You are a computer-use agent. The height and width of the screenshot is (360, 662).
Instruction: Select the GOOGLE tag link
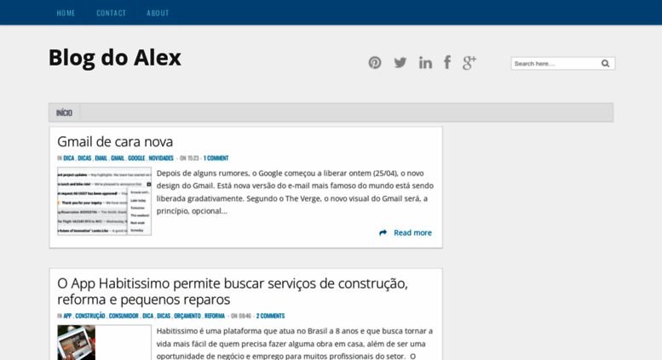click(x=136, y=158)
